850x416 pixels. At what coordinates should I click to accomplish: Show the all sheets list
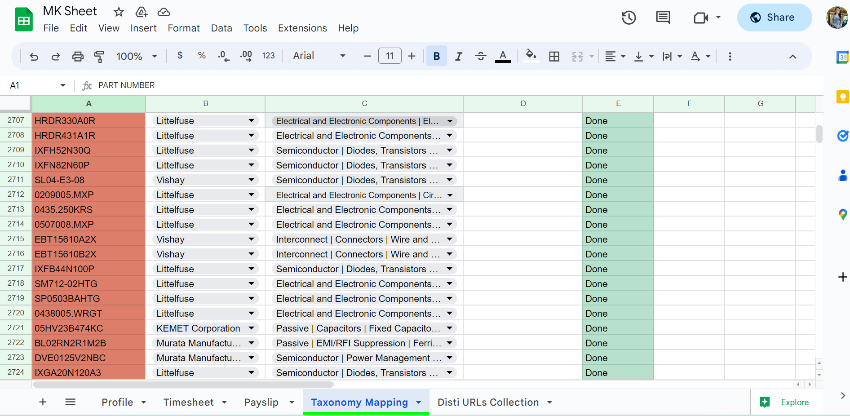[x=71, y=402]
